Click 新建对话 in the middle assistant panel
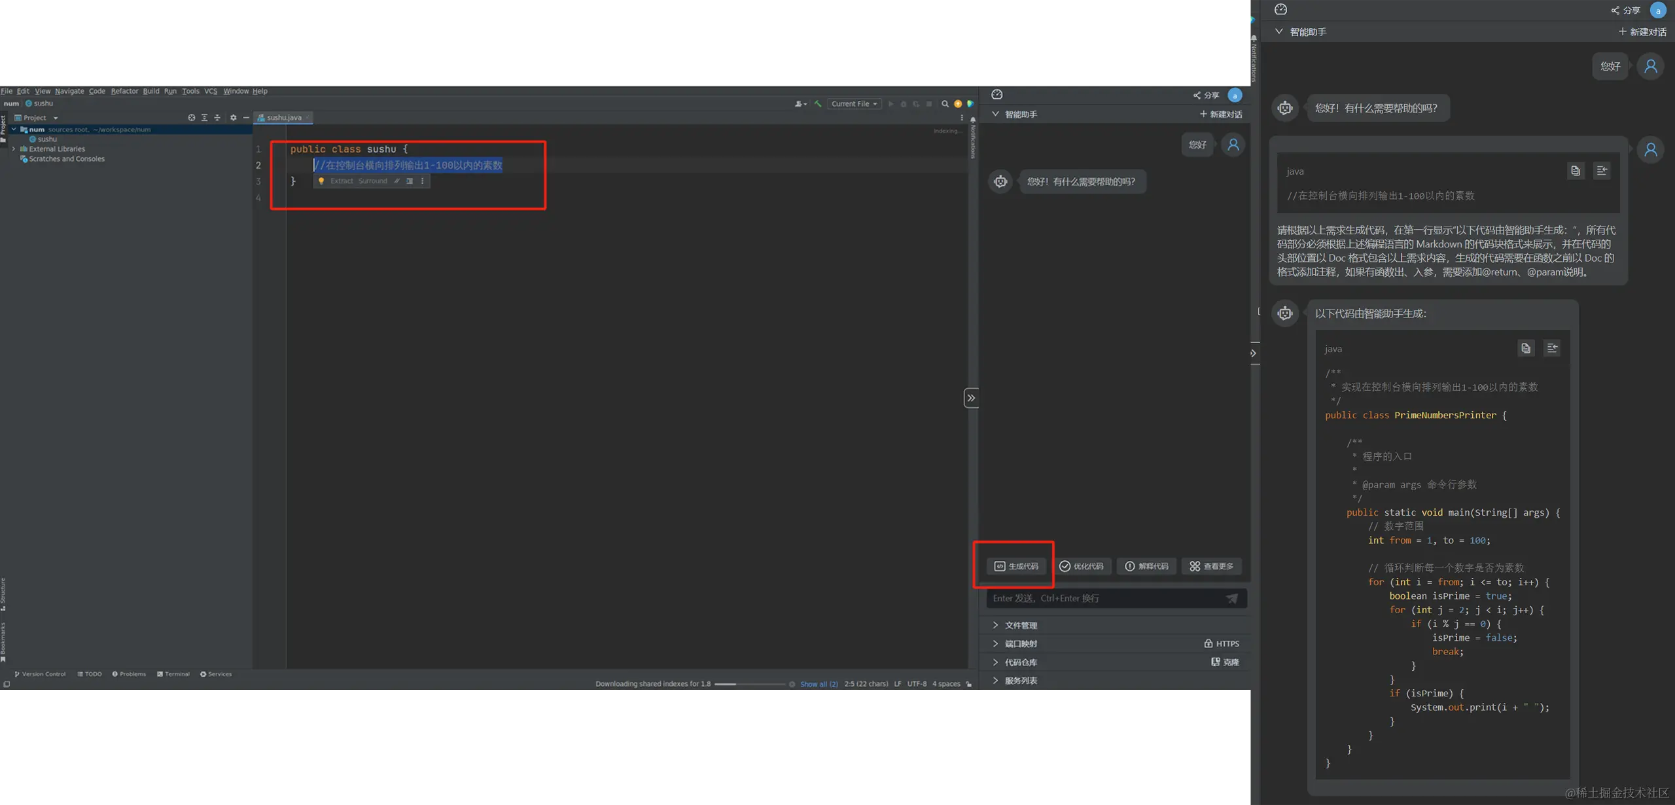1675x805 pixels. [1221, 114]
